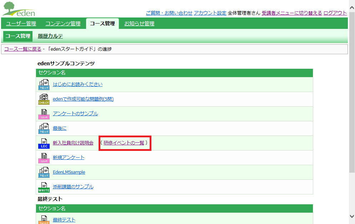Click 受講者メニューに切り替える link
This screenshot has height=224, width=355.
292,13
